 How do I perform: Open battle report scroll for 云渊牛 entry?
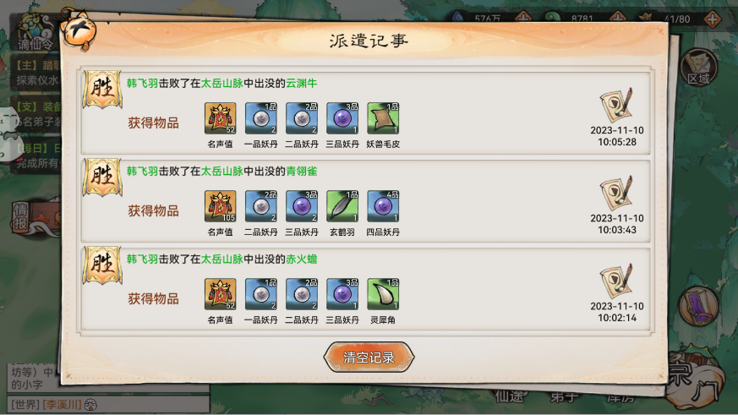click(616, 105)
